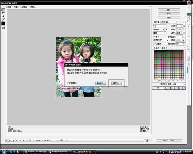Click the mask icon beside 選擇性 dropdown
The height and width of the screenshot is (154, 193).
click(x=166, y=30)
